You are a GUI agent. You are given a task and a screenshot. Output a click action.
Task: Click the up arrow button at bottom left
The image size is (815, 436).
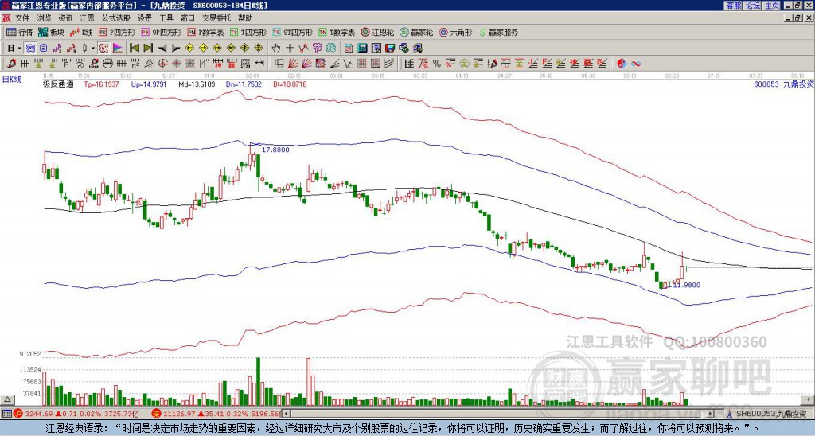(x=7, y=399)
